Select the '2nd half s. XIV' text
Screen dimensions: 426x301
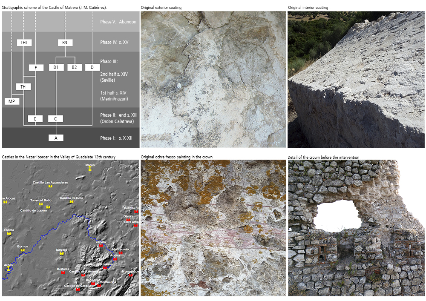(x=114, y=74)
